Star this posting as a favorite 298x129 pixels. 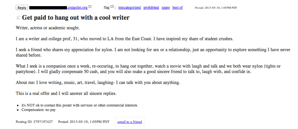coord(18,18)
